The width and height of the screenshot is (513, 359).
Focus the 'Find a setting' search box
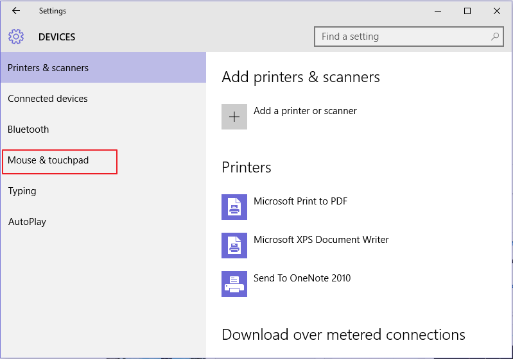[x=401, y=37]
